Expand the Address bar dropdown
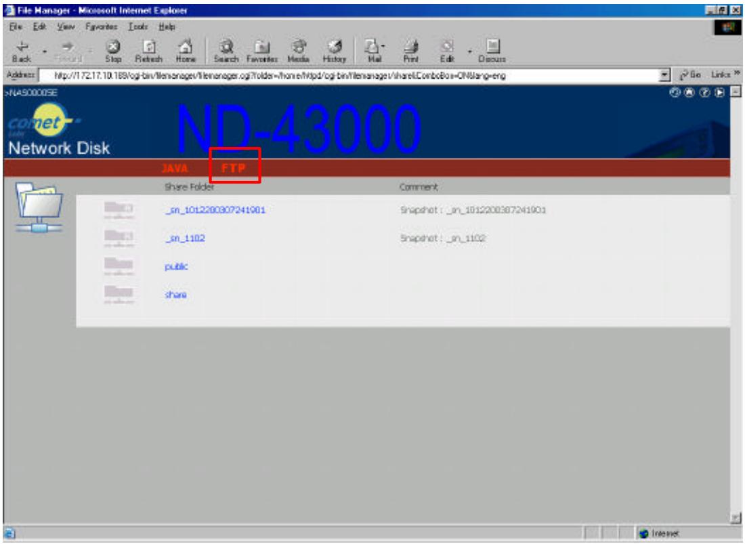745x544 pixels. (x=664, y=76)
